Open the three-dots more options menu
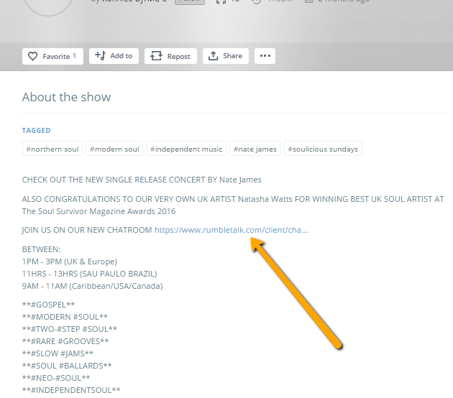Viewport: 453px width, 398px height. (265, 56)
